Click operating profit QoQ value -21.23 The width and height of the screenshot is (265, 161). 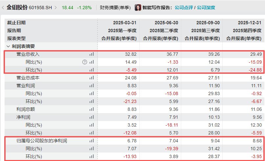click(130, 101)
